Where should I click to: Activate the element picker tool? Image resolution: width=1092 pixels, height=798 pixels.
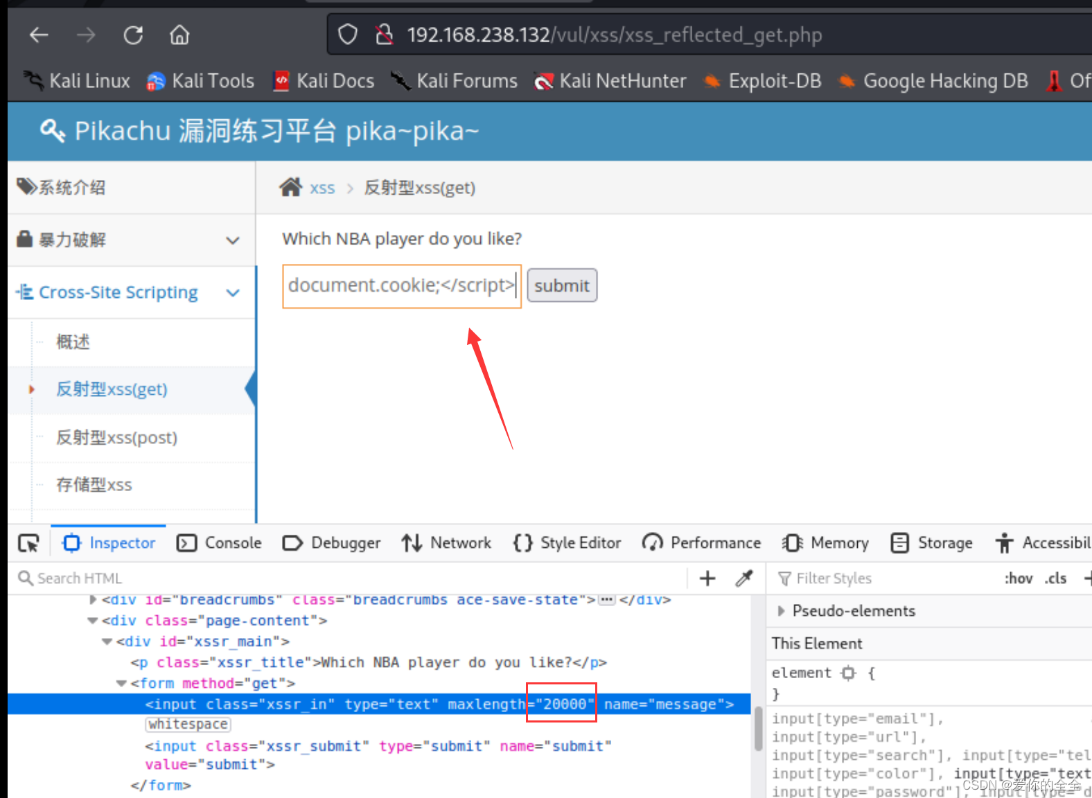(28, 543)
